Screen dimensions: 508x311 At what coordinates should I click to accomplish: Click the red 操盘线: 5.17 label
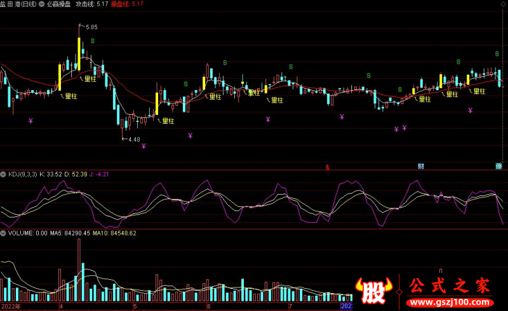[x=127, y=4]
